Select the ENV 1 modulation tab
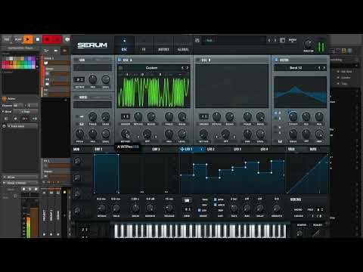This screenshot has height=272, width=363. point(98,149)
